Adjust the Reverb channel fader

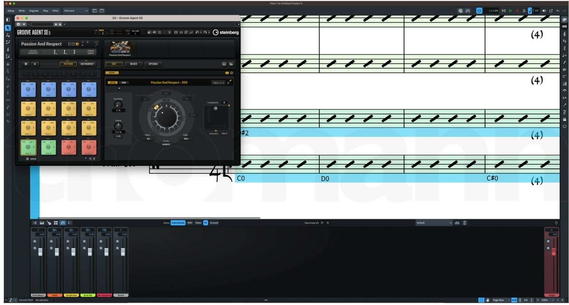tap(123, 252)
